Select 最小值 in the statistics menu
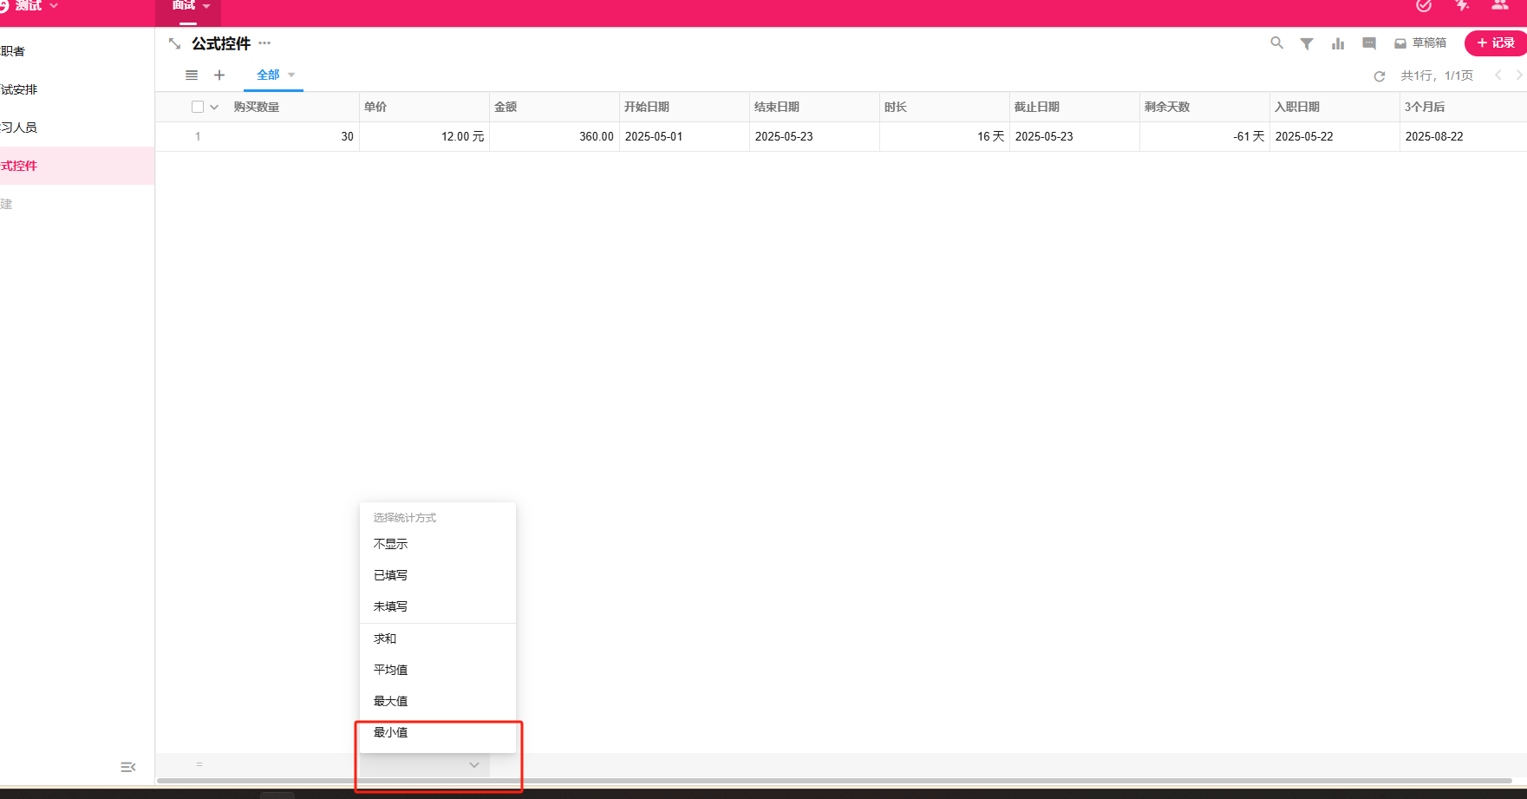 click(390, 732)
